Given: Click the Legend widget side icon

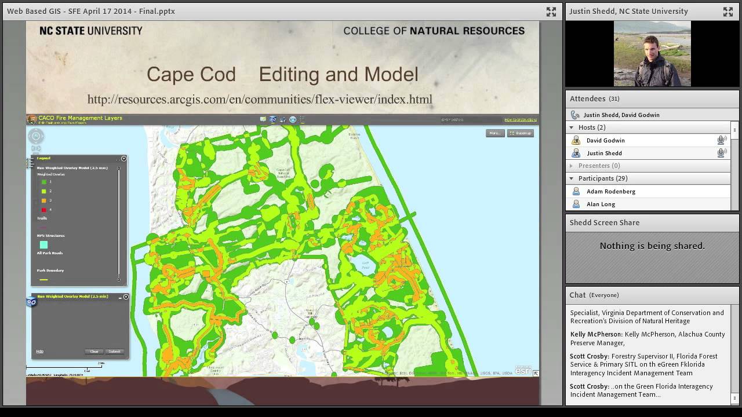Looking at the screenshot, I should coord(30,163).
